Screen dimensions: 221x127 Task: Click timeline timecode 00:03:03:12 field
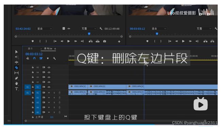[34, 54]
